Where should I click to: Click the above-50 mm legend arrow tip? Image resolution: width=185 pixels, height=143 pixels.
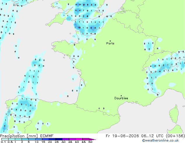pyautogui.click(x=92, y=139)
